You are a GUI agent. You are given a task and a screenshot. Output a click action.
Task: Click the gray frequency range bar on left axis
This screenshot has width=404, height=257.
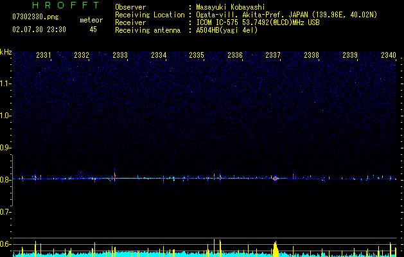(x=12, y=181)
